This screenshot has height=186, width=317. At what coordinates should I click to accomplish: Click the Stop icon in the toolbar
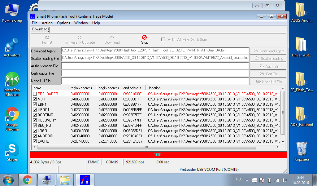click(x=144, y=38)
